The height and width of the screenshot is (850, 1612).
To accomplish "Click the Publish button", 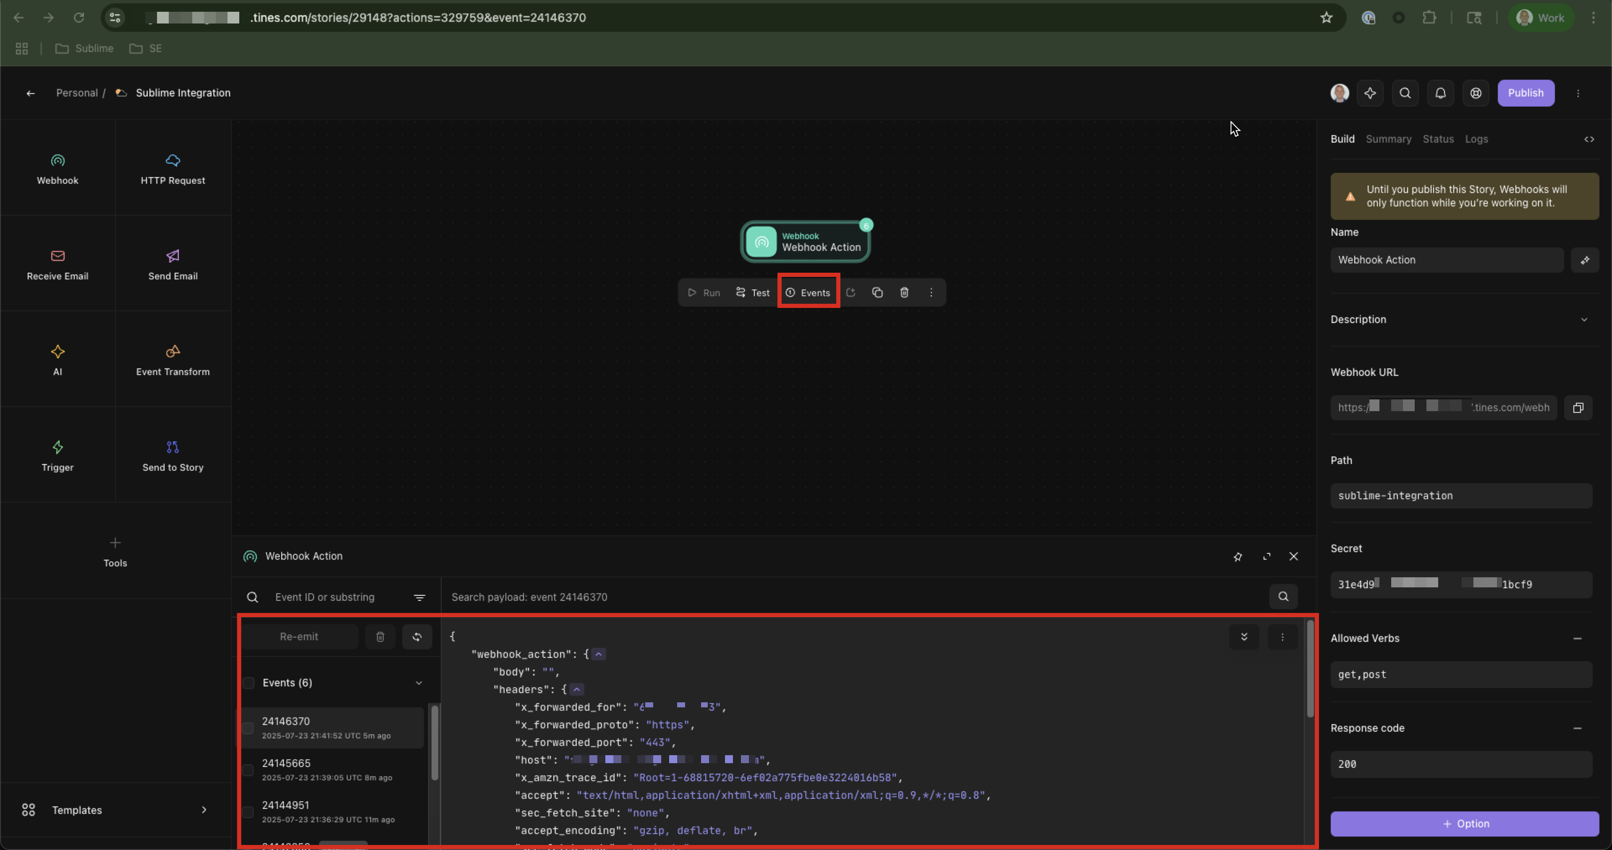I will tap(1525, 93).
